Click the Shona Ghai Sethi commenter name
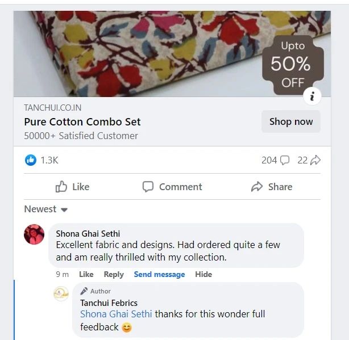Screen dimensions: 349x340 (x=88, y=234)
